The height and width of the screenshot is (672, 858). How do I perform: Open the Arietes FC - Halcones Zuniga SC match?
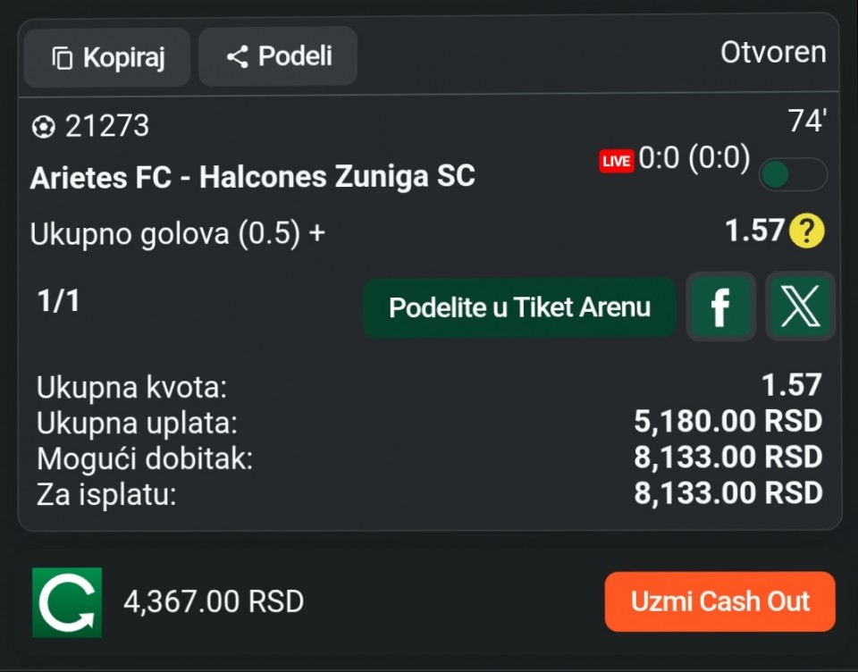(x=252, y=177)
